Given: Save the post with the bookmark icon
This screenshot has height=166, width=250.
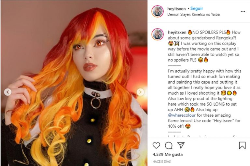Looking at the screenshot, I should pos(242,145).
